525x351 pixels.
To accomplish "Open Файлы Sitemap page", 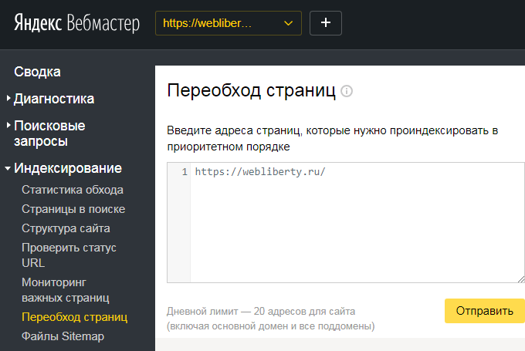I will pyautogui.click(x=63, y=336).
